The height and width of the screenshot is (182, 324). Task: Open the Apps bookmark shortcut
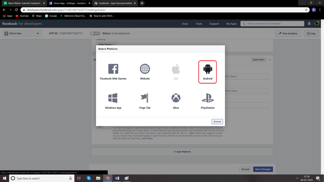(x=8, y=16)
